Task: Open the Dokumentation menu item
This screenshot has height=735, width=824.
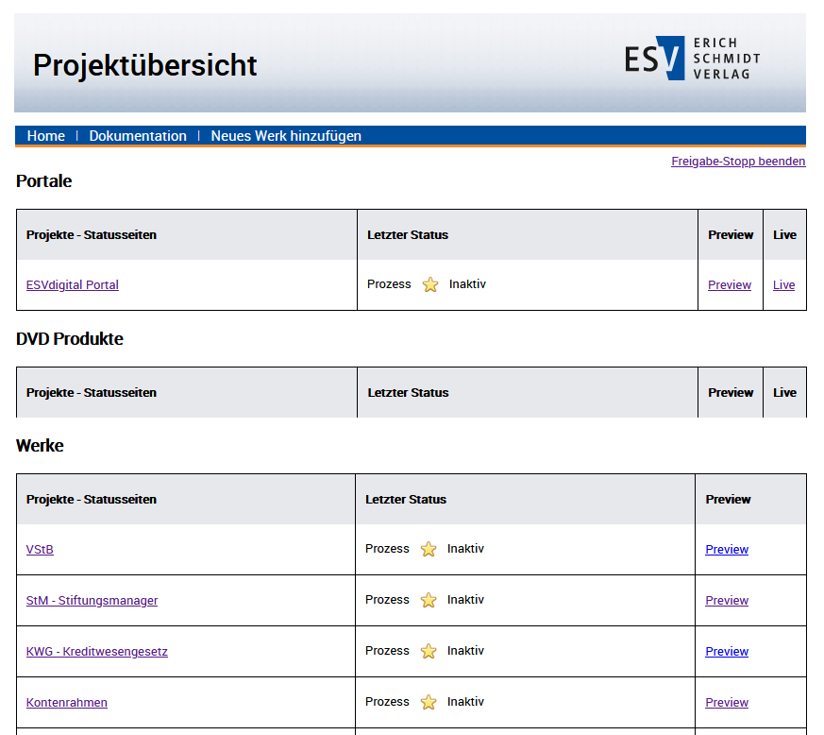Action: (138, 136)
